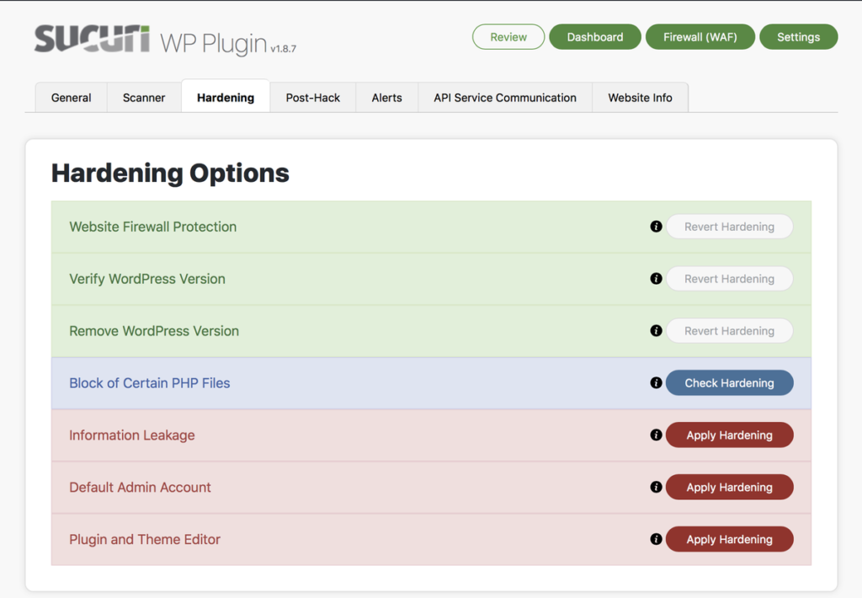Click the Review button
Image resolution: width=862 pixels, height=598 pixels.
tap(508, 36)
